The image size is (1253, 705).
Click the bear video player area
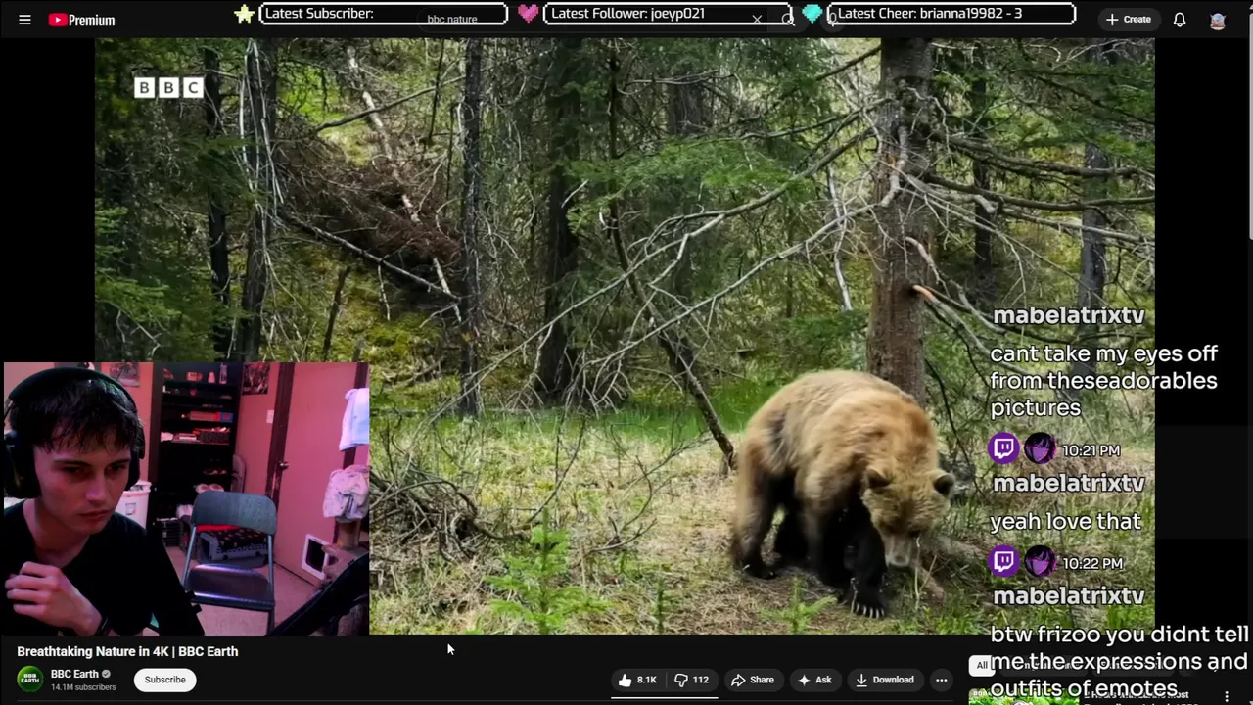click(625, 336)
